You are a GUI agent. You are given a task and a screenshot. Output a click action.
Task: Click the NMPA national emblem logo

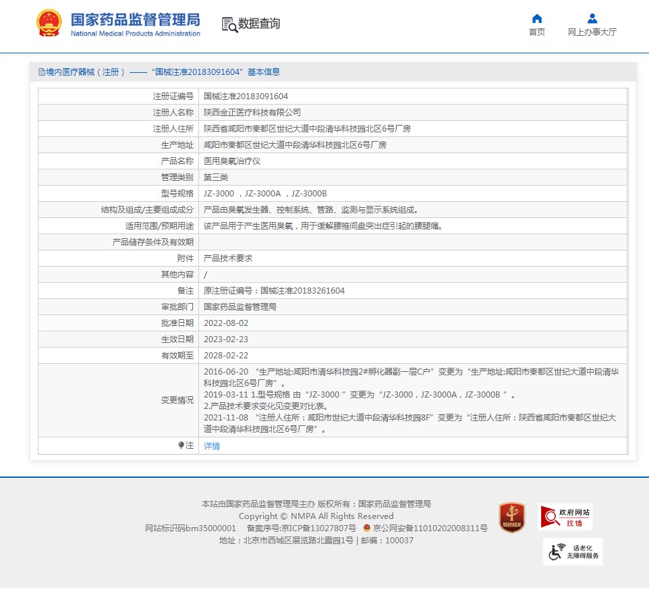49,23
